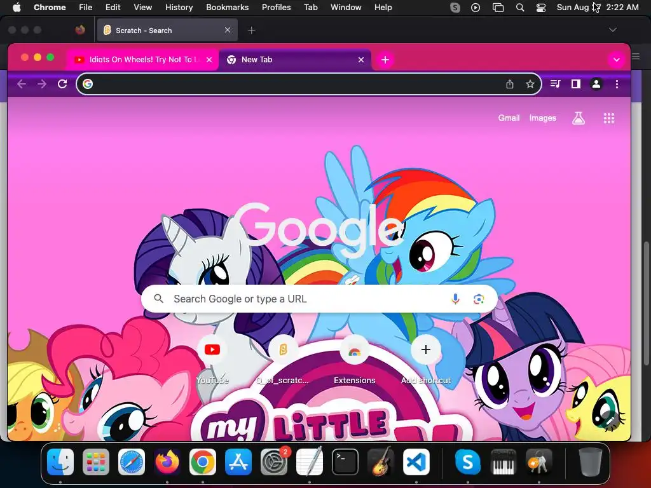
Task: Customize Chrome with the pencil icon
Action: tap(609, 421)
